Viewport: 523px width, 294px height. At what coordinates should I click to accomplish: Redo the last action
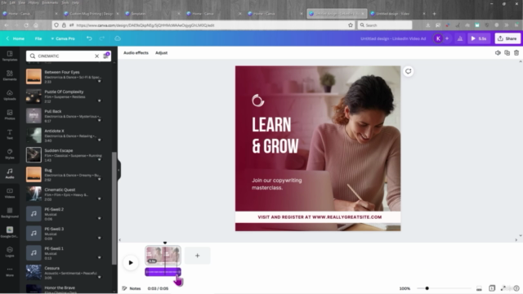point(102,38)
